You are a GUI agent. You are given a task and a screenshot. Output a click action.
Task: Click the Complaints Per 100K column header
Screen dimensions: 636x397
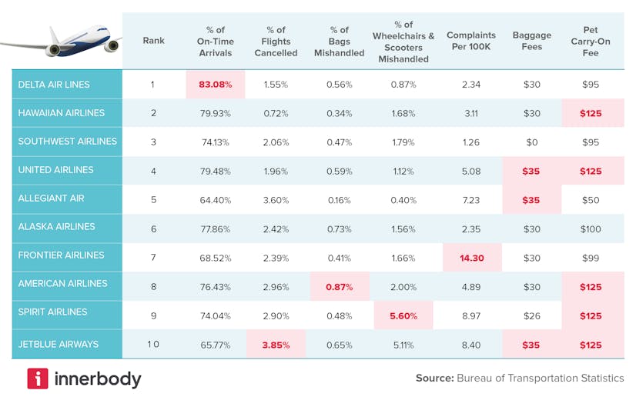(x=471, y=41)
